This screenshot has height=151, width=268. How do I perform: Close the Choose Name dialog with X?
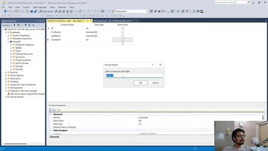(x=160, y=65)
